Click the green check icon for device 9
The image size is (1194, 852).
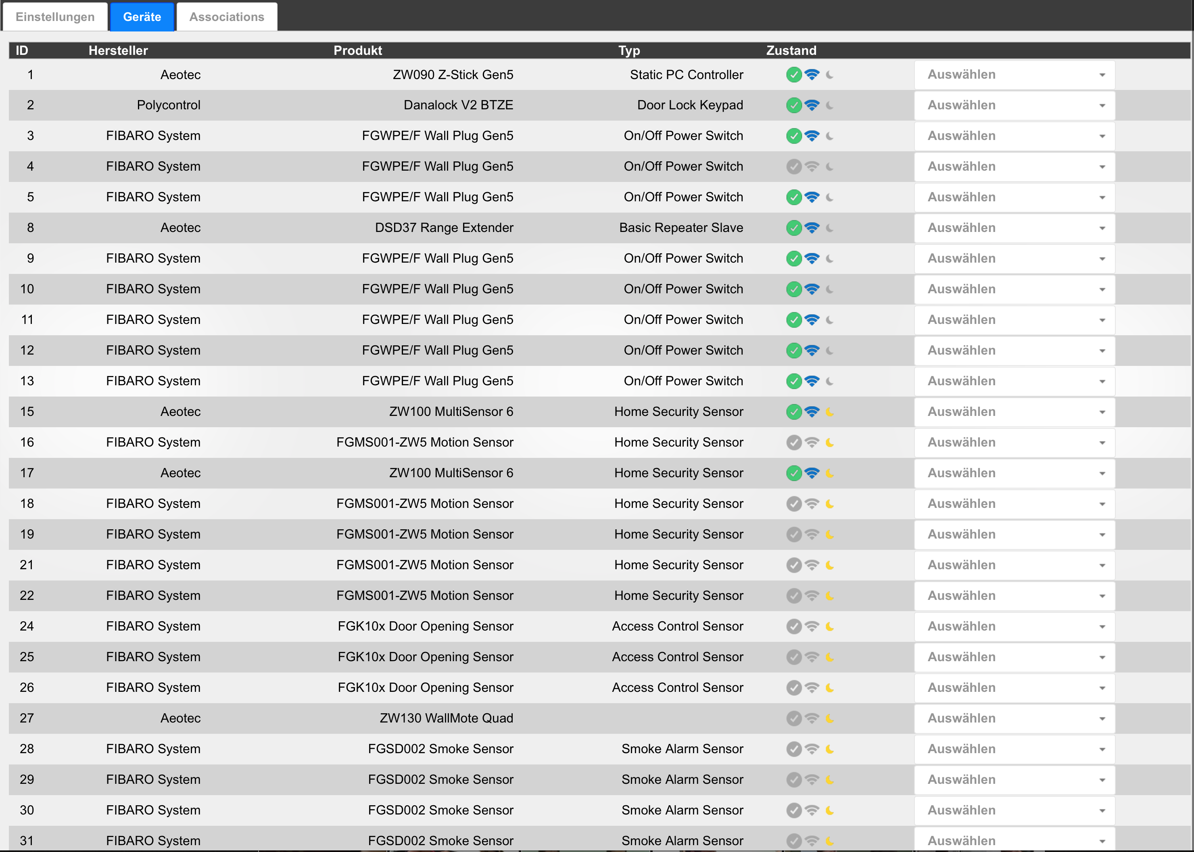pos(794,259)
